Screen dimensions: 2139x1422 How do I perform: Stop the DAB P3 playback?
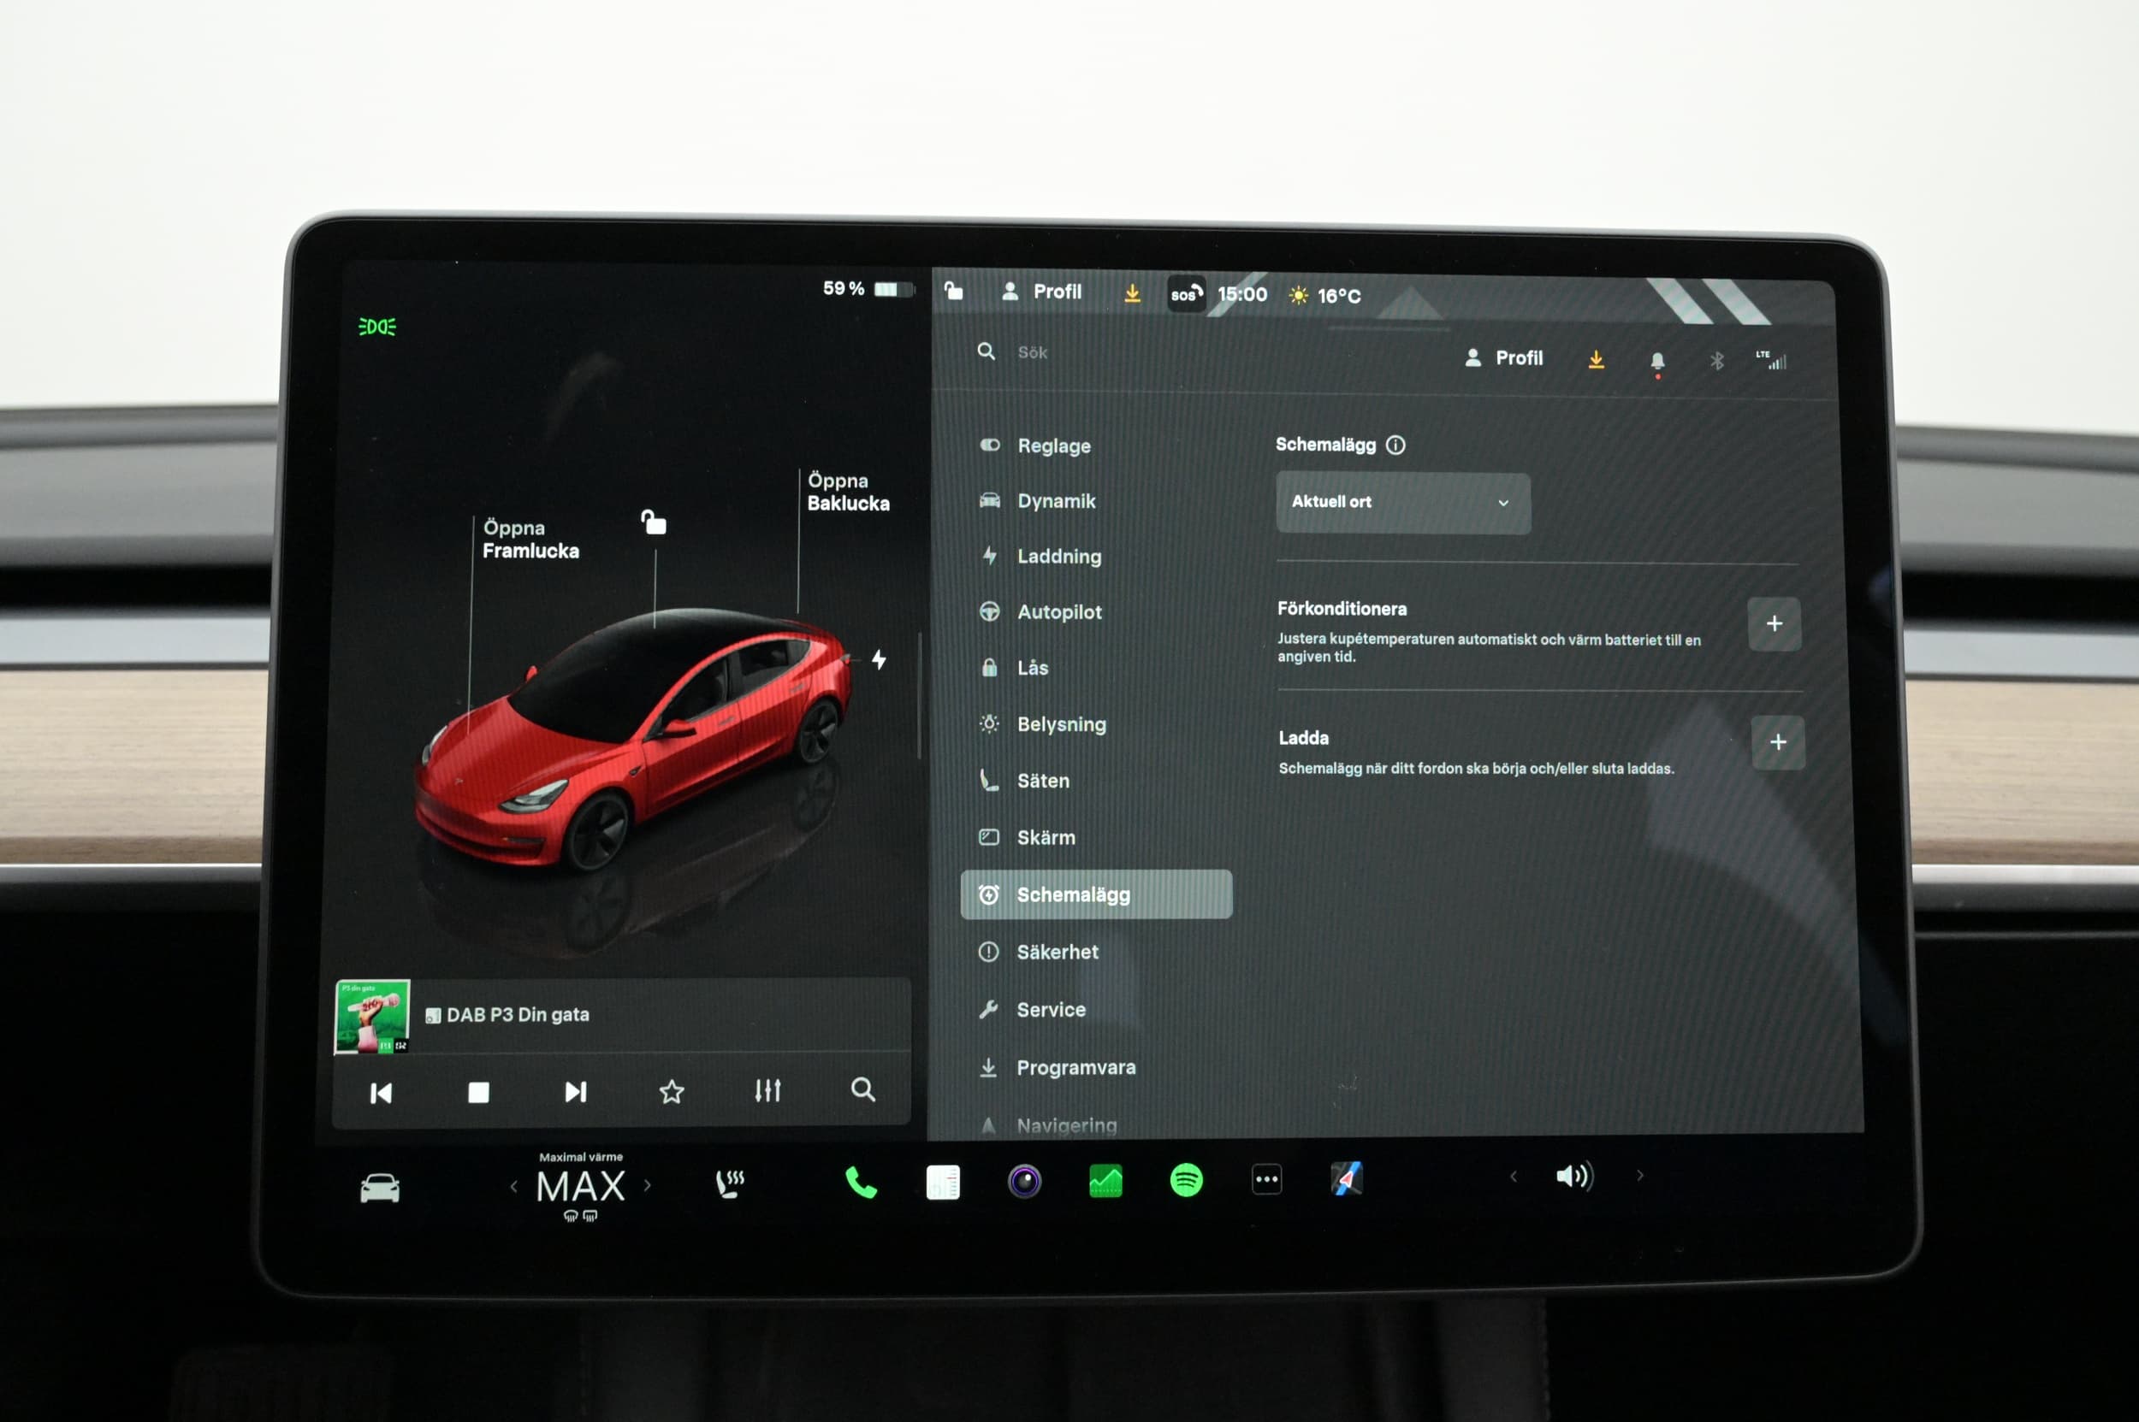coord(478,1092)
